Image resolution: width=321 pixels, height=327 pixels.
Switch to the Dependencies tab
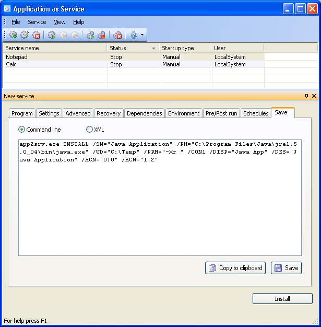point(145,113)
